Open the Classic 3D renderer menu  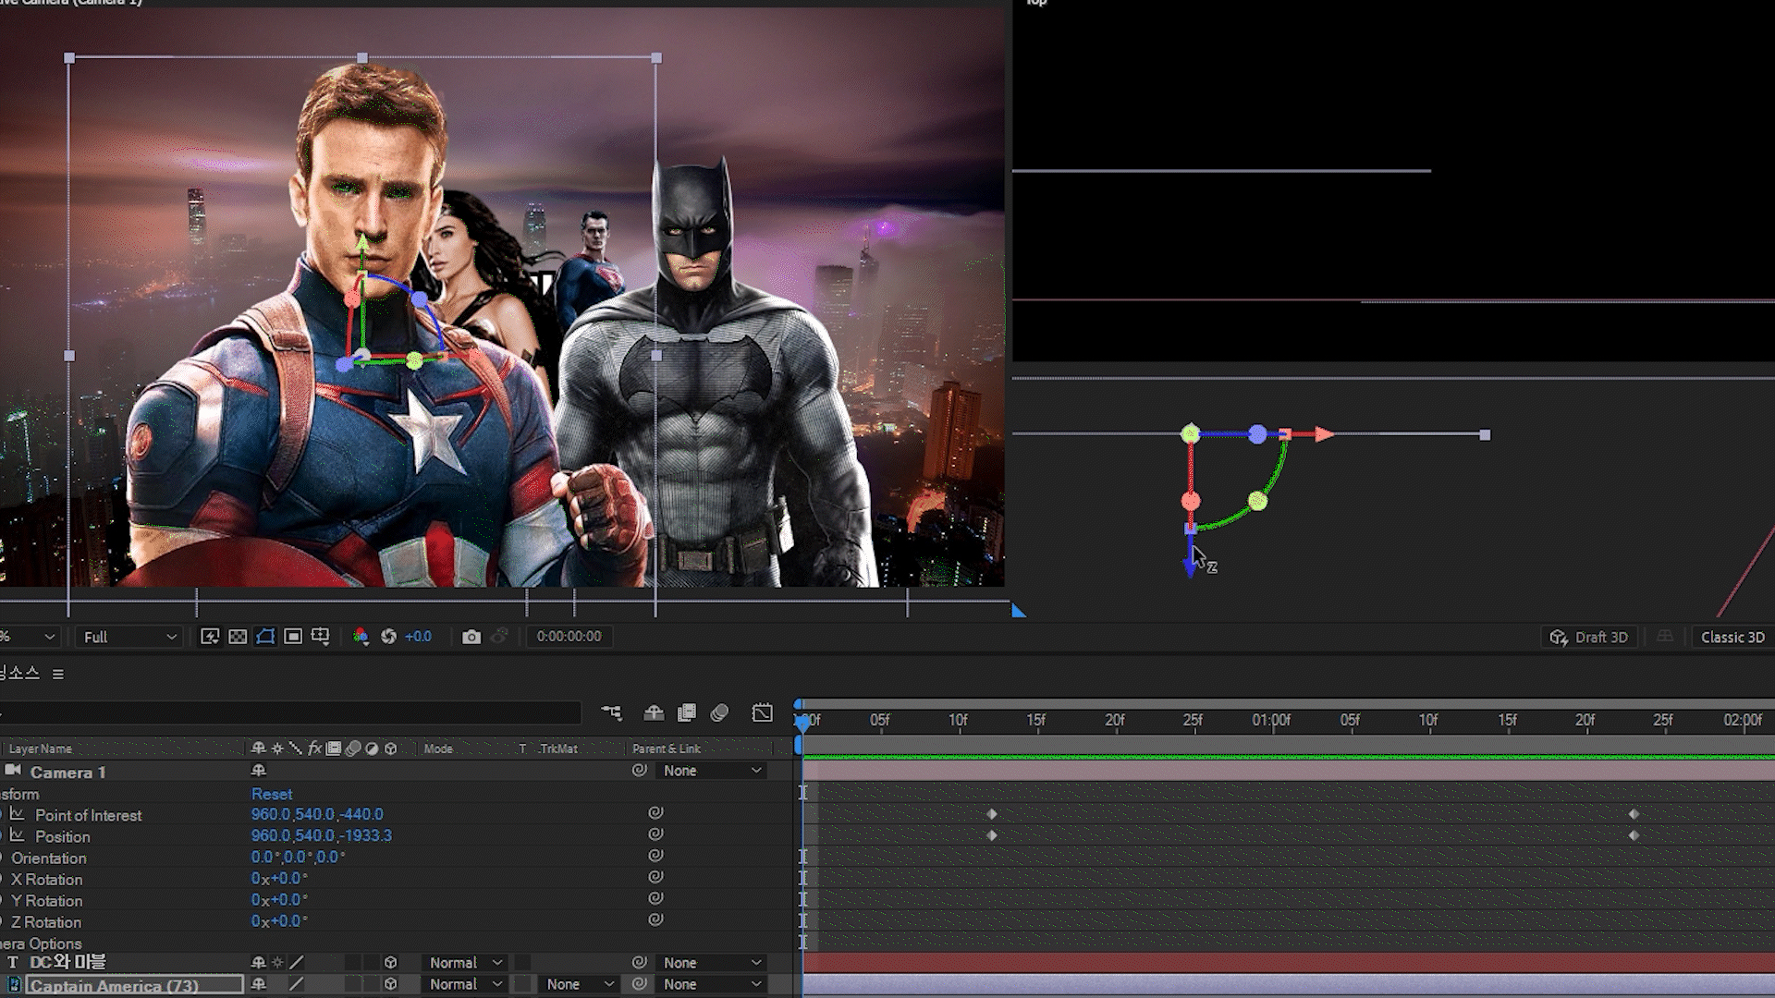[1732, 637]
